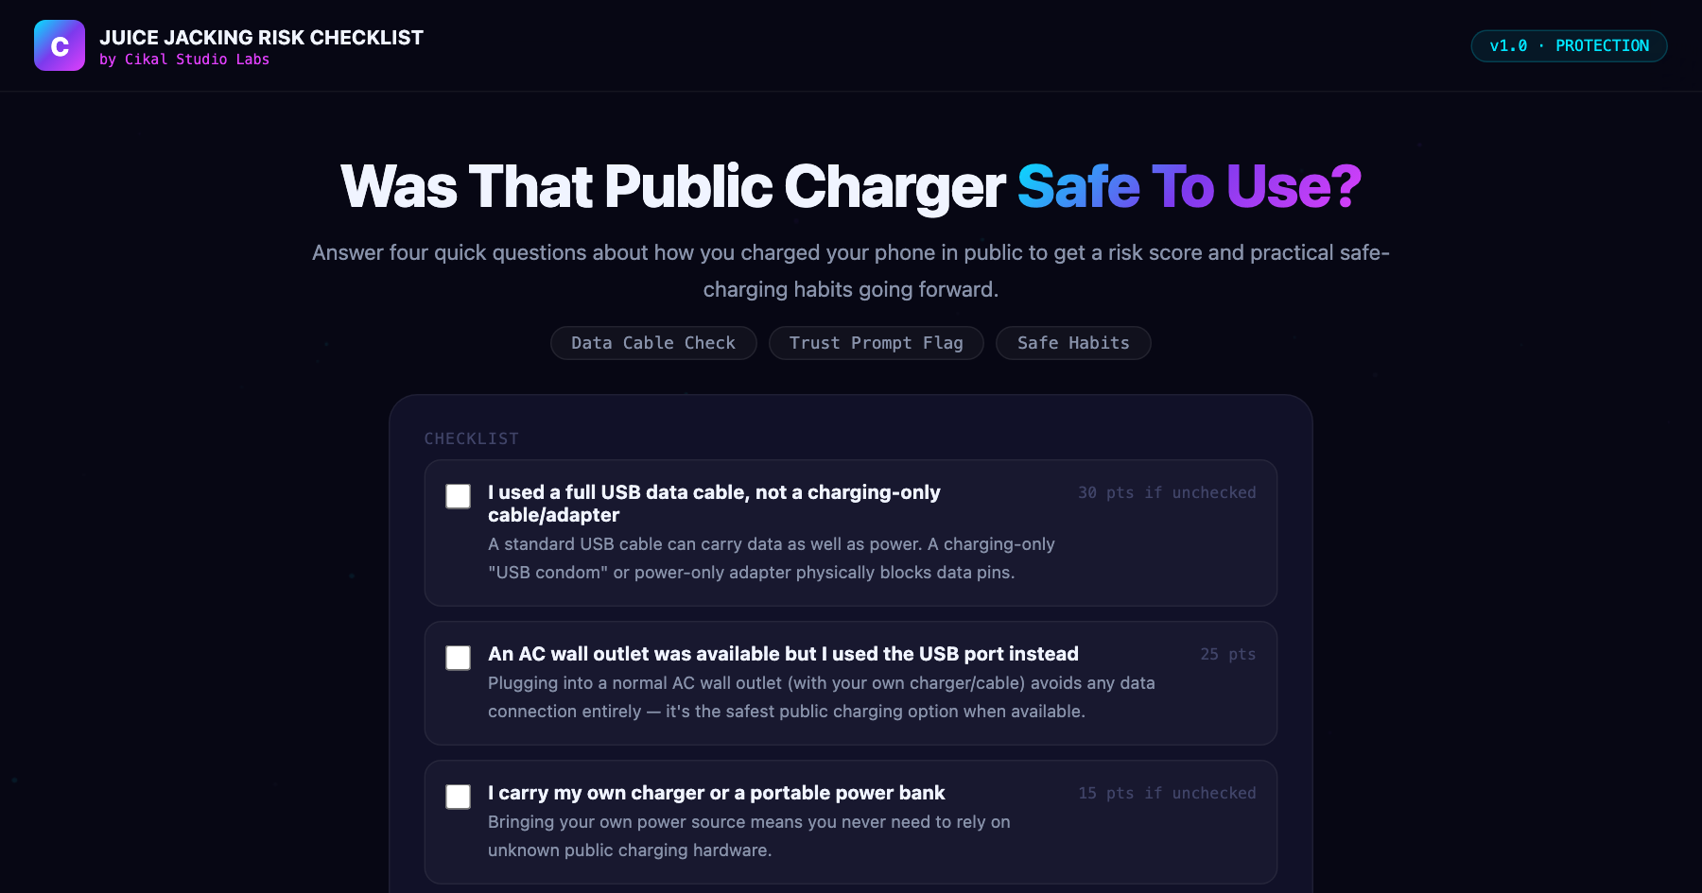Click the '25 pts' label
The height and width of the screenshot is (893, 1702).
1228,654
